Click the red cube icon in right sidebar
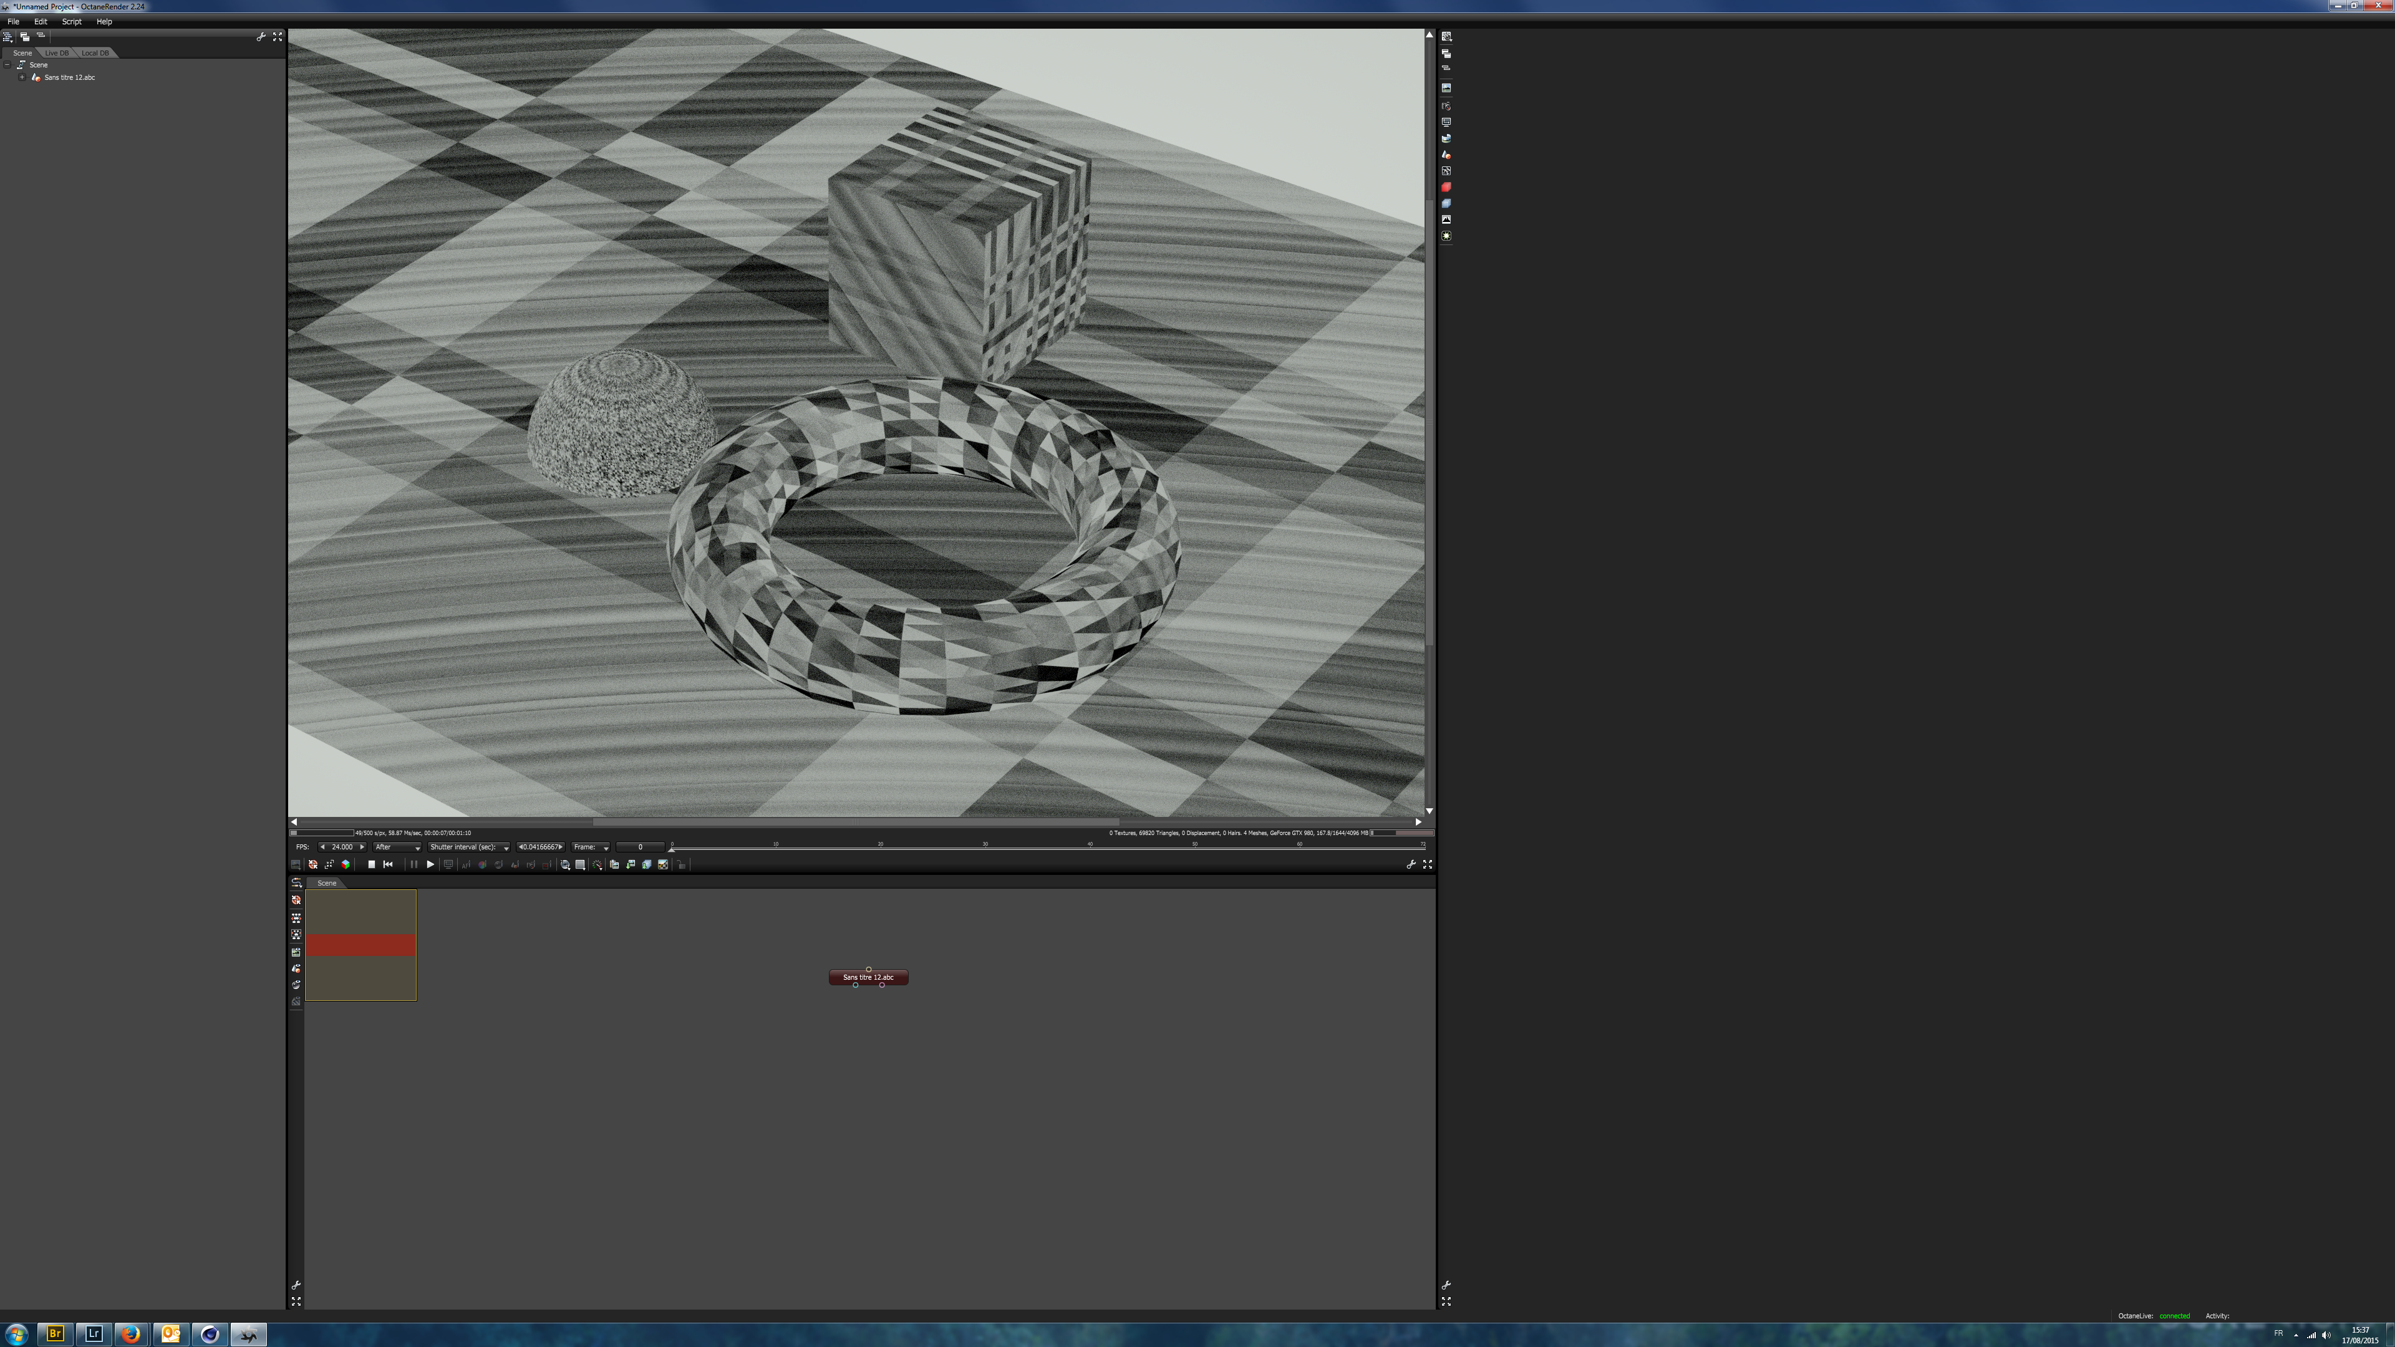The image size is (2395, 1347). coord(1446,187)
